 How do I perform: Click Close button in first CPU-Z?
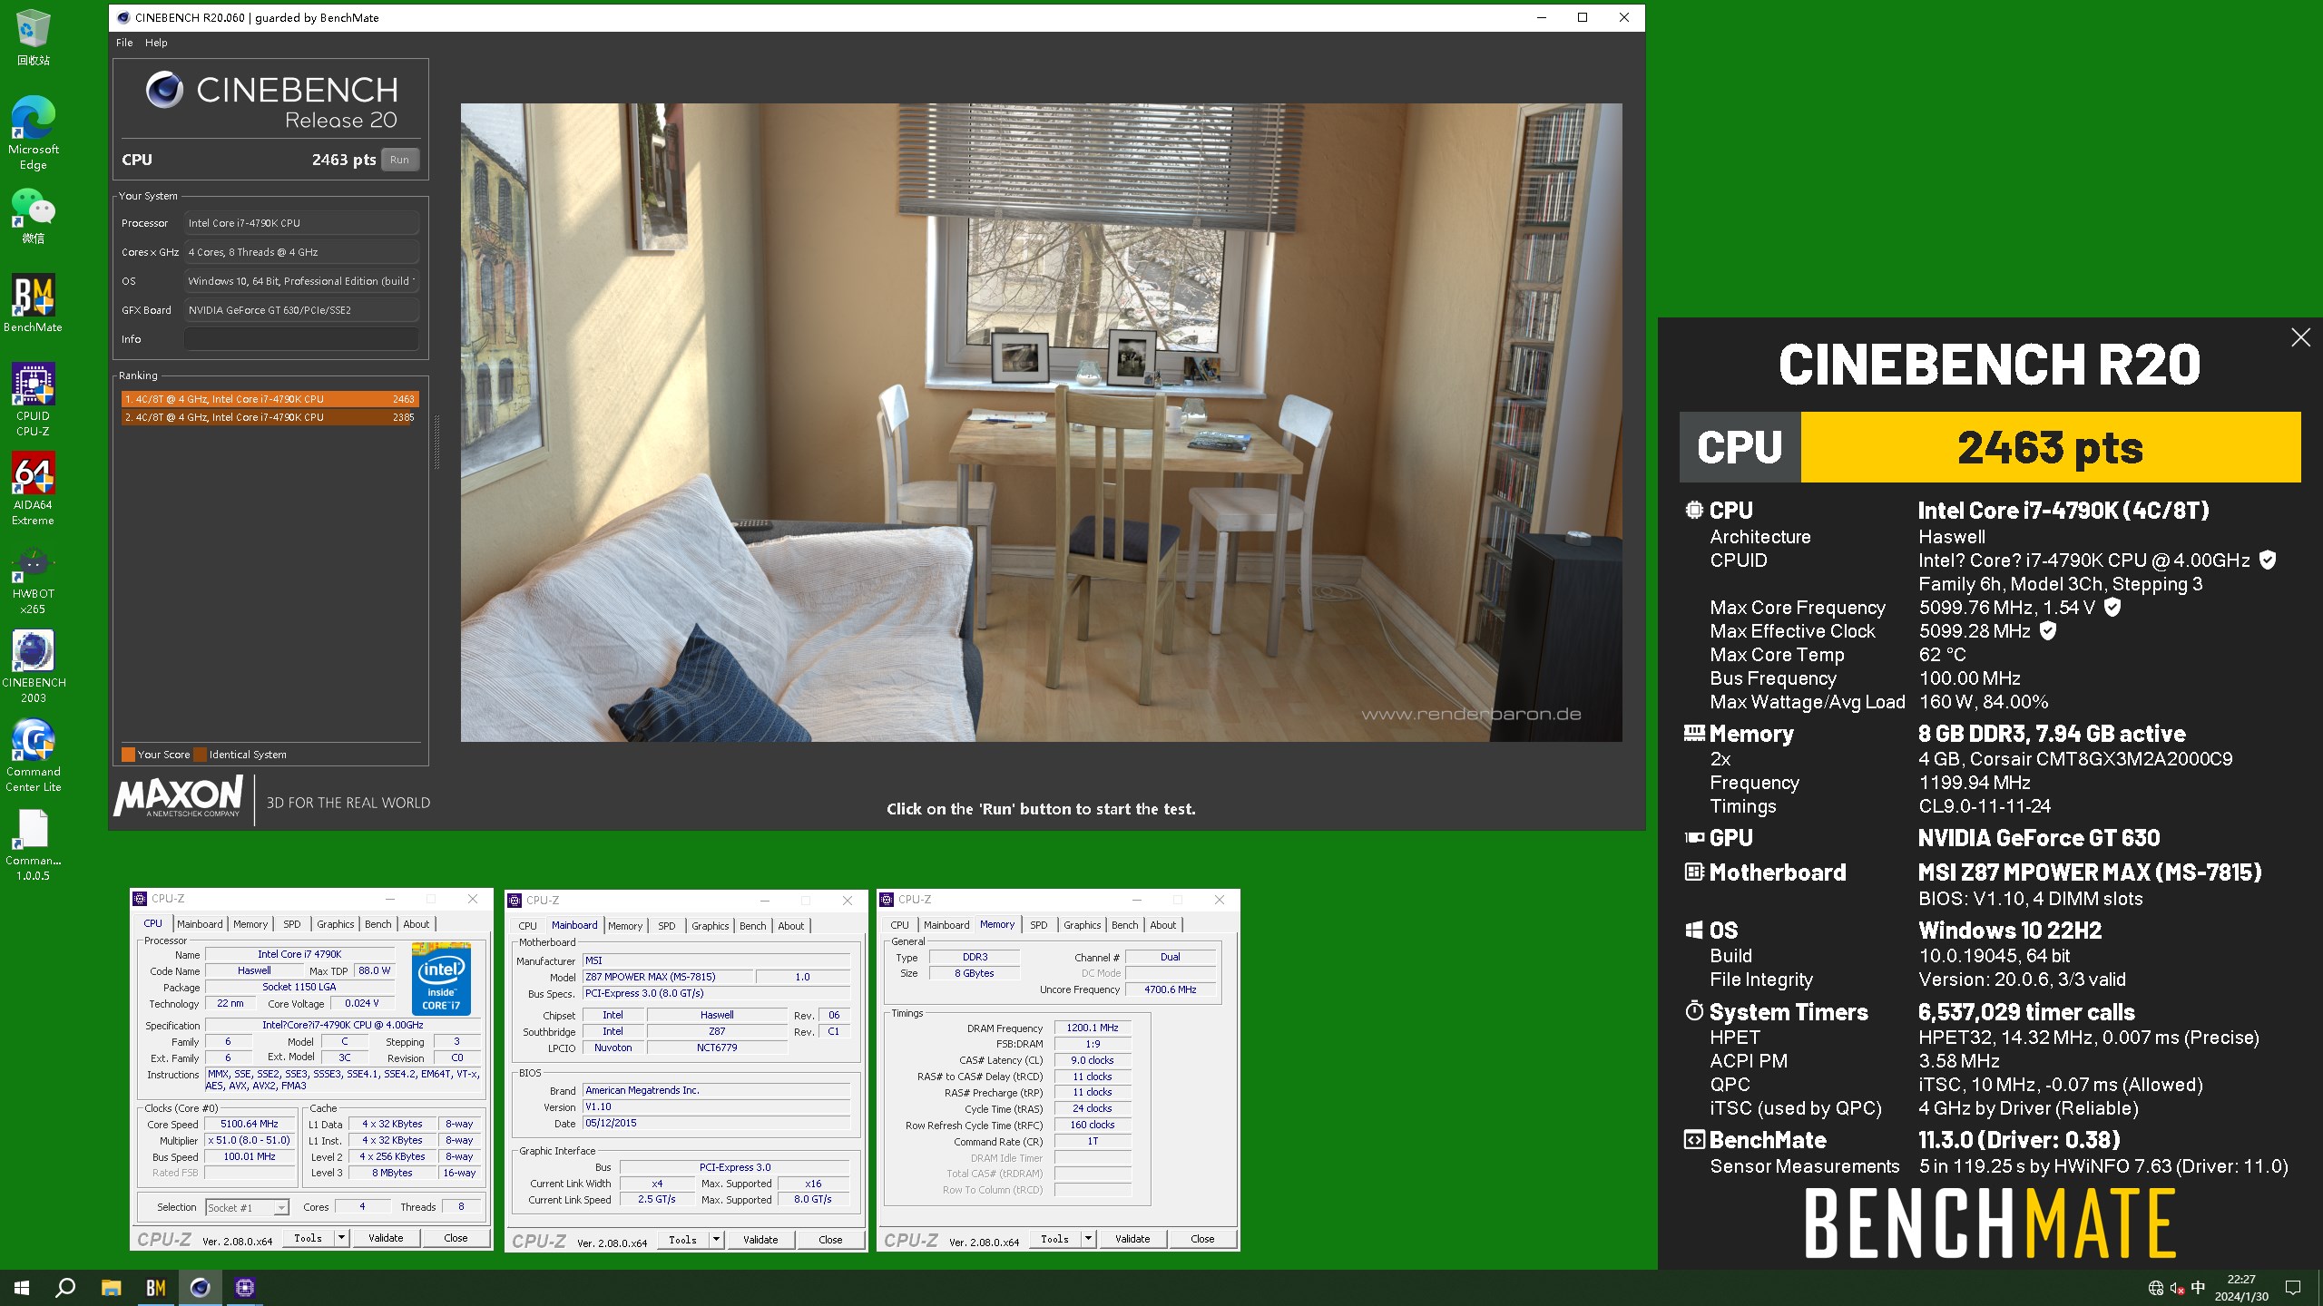456,1238
